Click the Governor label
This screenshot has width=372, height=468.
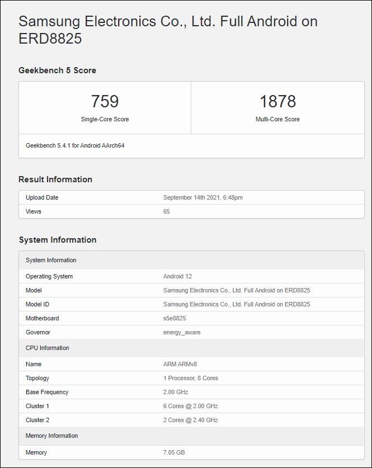click(38, 333)
